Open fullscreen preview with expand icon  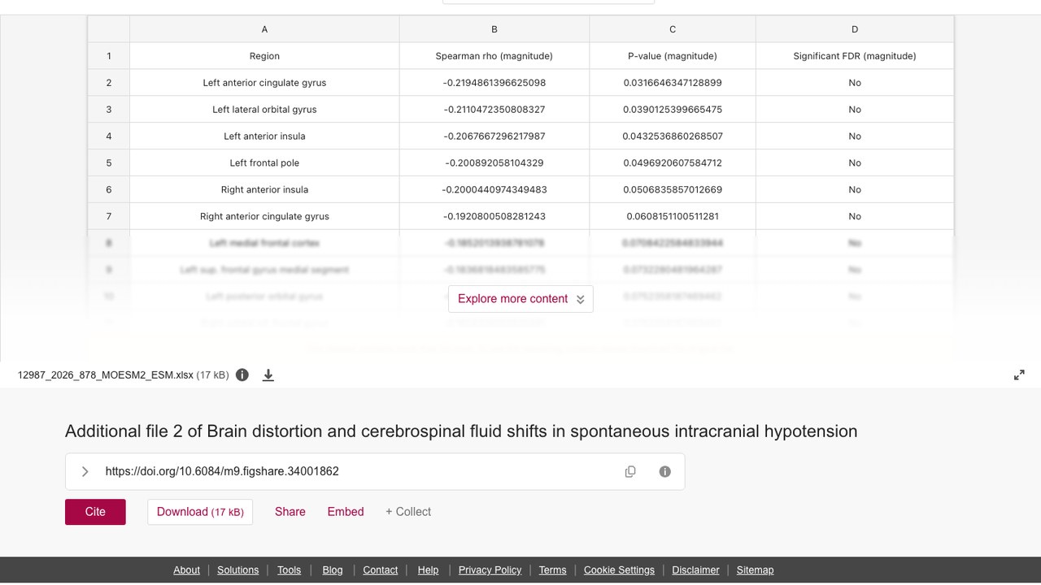coord(1019,375)
